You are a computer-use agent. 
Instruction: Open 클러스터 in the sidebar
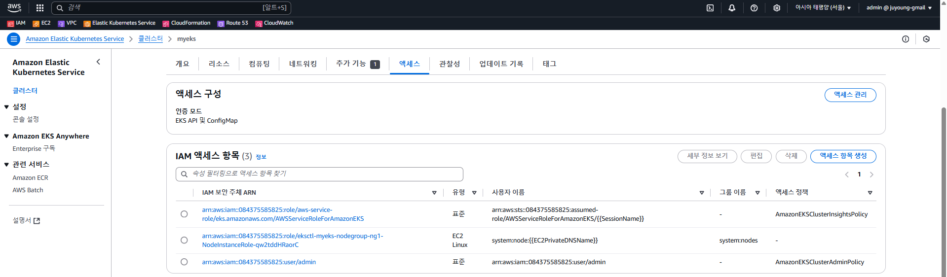coord(25,91)
